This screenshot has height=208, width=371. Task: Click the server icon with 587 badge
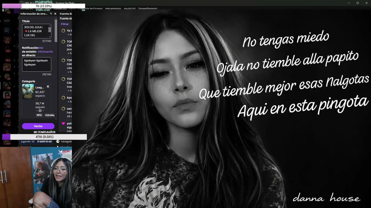pyautogui.click(x=7, y=67)
